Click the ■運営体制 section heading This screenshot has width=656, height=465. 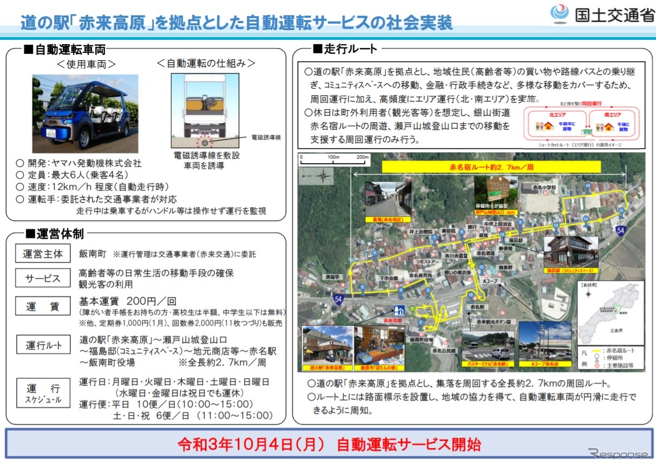[x=54, y=234]
